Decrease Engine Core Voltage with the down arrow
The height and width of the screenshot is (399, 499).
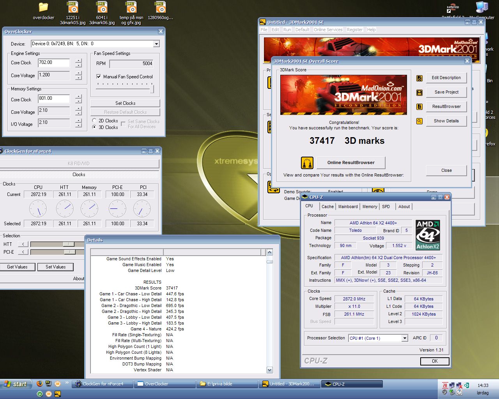[79, 78]
